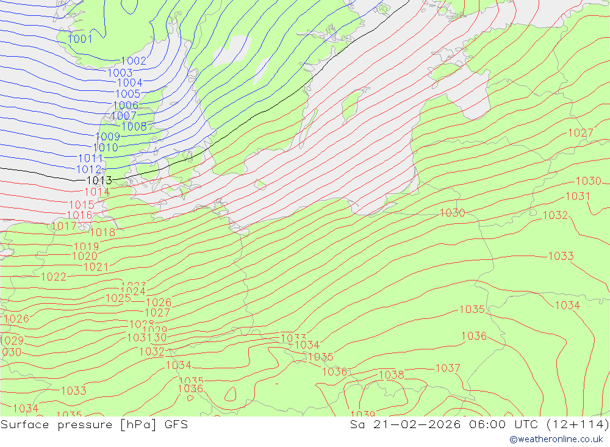Image resolution: width=610 pixels, height=447 pixels.
Task: Click the weatheronline.co.uk copyright link
Action: (x=556, y=439)
